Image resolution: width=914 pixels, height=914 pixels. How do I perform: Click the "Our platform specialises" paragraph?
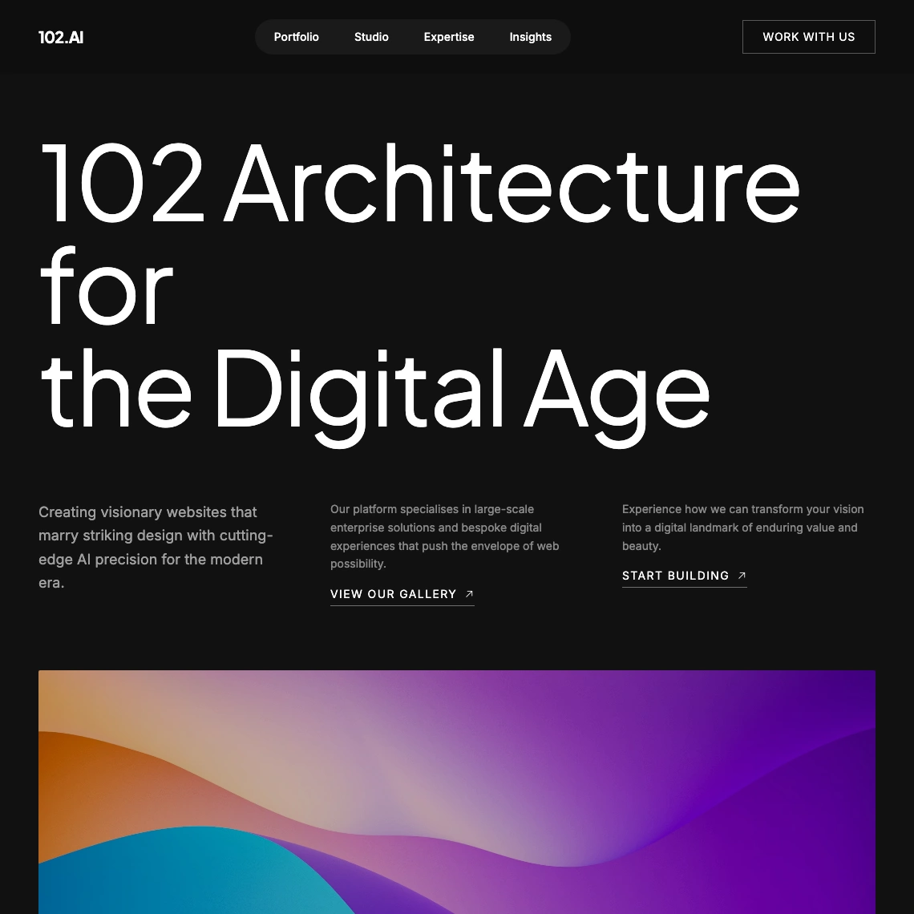pos(445,536)
